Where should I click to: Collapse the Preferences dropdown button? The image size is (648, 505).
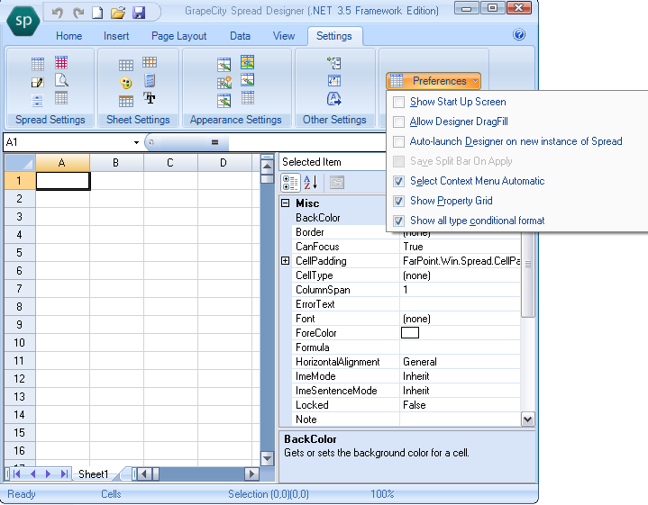click(x=434, y=81)
